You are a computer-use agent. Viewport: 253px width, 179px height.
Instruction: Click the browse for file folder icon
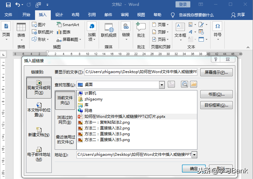[194, 84]
